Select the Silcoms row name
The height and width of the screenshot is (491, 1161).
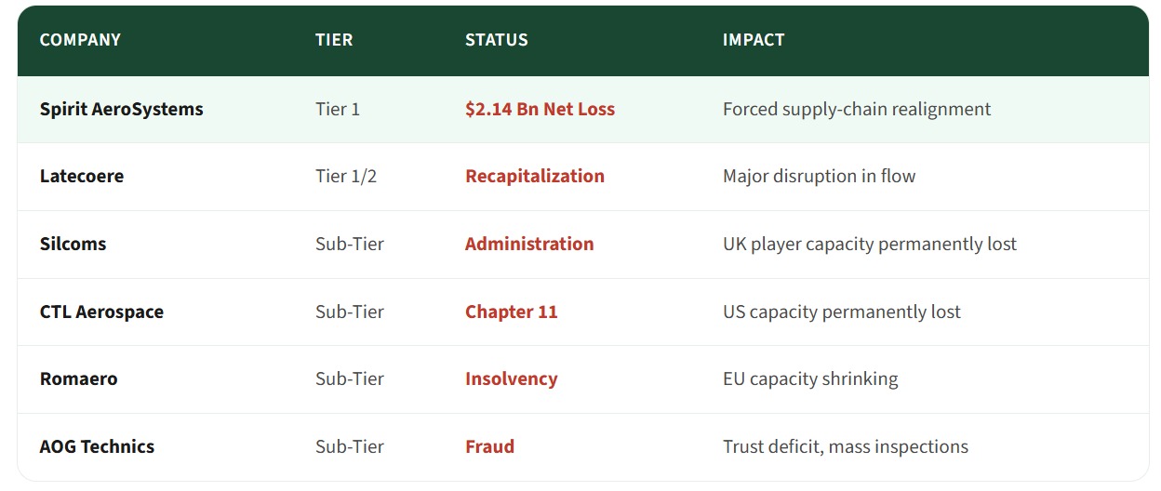(73, 244)
